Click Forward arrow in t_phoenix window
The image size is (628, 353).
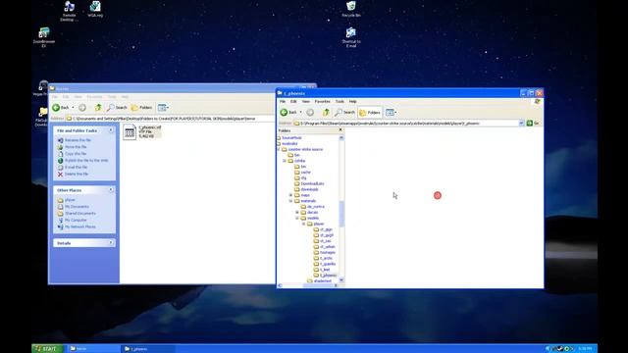pos(310,113)
